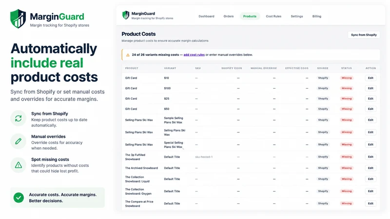
Task: Click the 24 of 26 variants missing costs text
Action: (x=155, y=55)
